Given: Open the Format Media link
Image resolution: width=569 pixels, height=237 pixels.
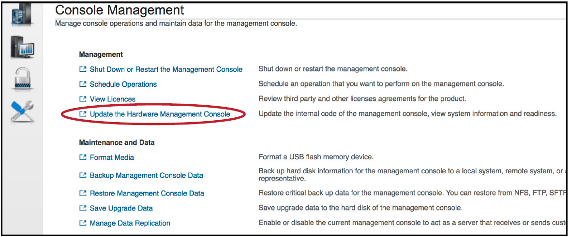Looking at the screenshot, I should (x=112, y=157).
